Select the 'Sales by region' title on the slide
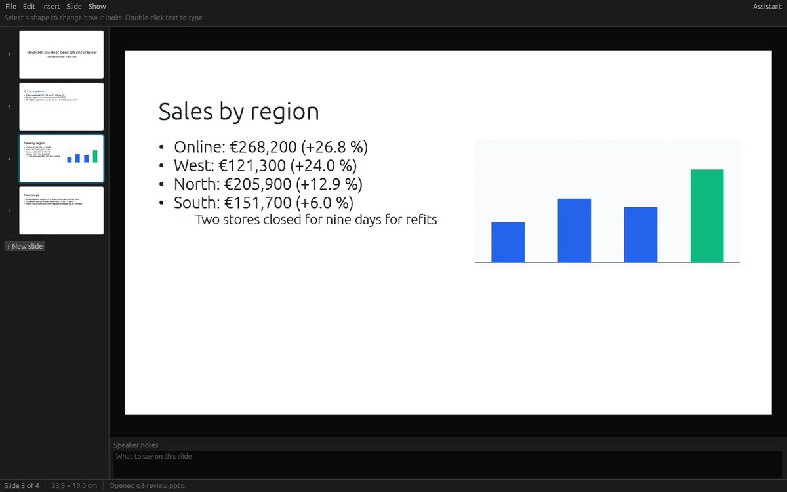The height and width of the screenshot is (492, 787). click(x=239, y=112)
